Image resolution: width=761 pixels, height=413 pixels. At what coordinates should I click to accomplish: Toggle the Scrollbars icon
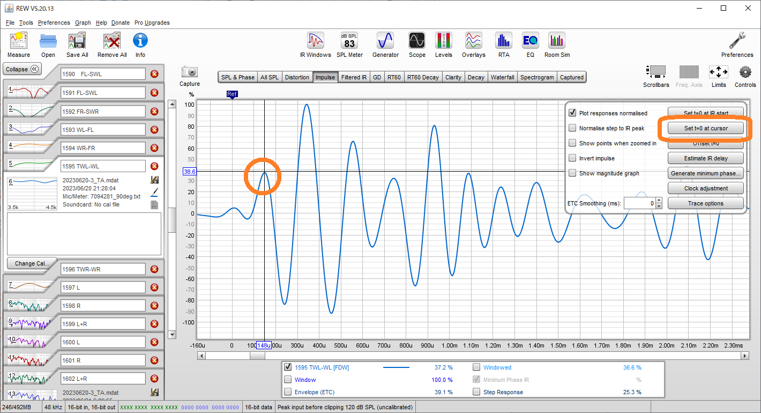tap(656, 72)
